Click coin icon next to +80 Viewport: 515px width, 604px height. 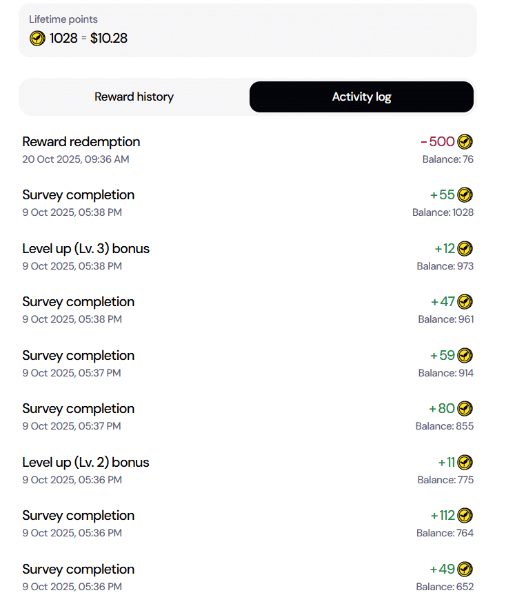465,409
